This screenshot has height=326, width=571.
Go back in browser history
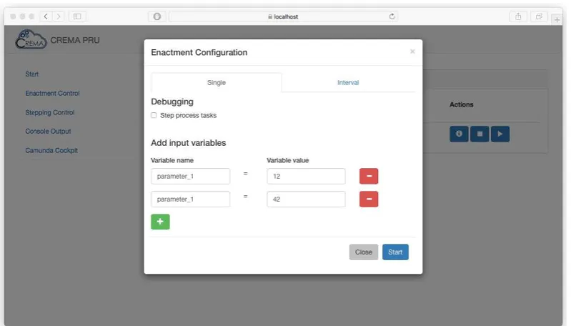click(46, 16)
